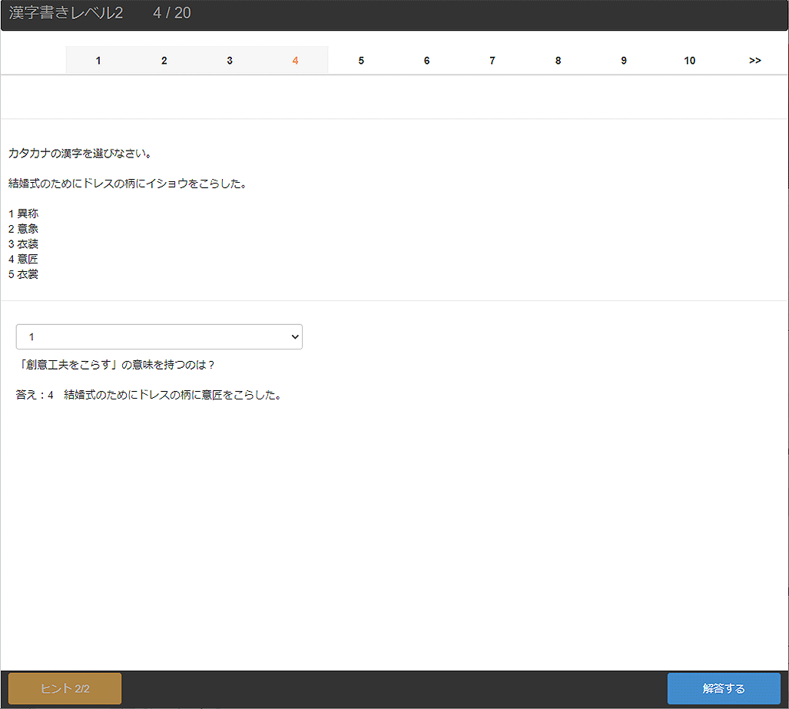789x709 pixels.
Task: Click question sentence containing イショウ
Action: (x=128, y=184)
